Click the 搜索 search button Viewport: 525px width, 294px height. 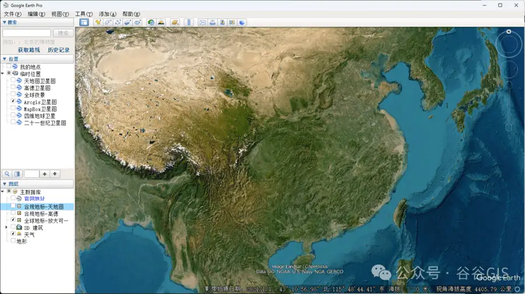[63, 33]
